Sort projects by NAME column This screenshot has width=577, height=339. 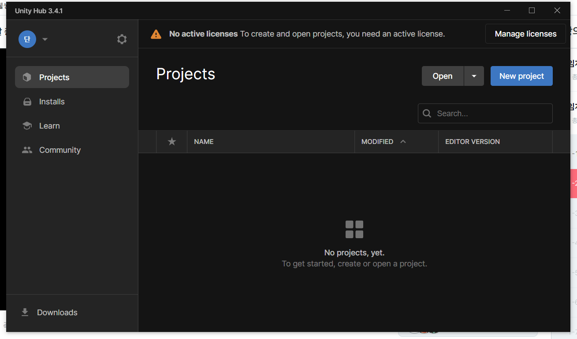pos(271,142)
